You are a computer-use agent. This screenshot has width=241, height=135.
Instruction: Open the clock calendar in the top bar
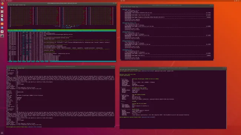click(x=122, y=1)
